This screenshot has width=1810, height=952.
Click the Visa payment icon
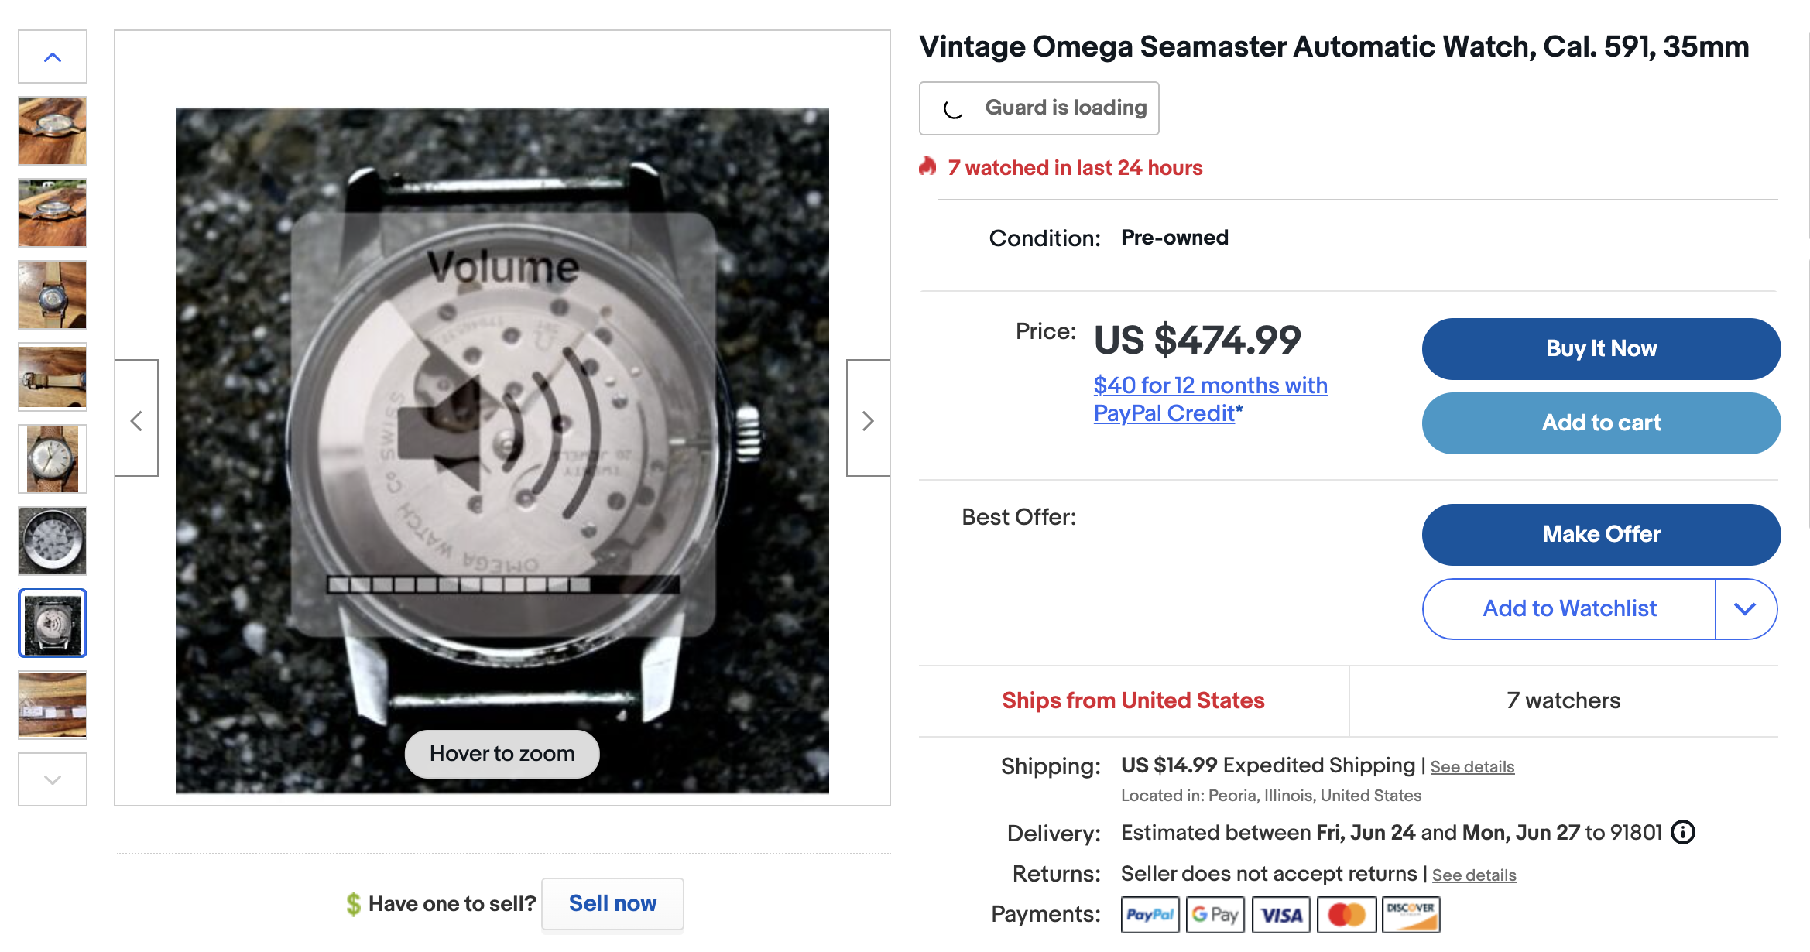click(1280, 915)
